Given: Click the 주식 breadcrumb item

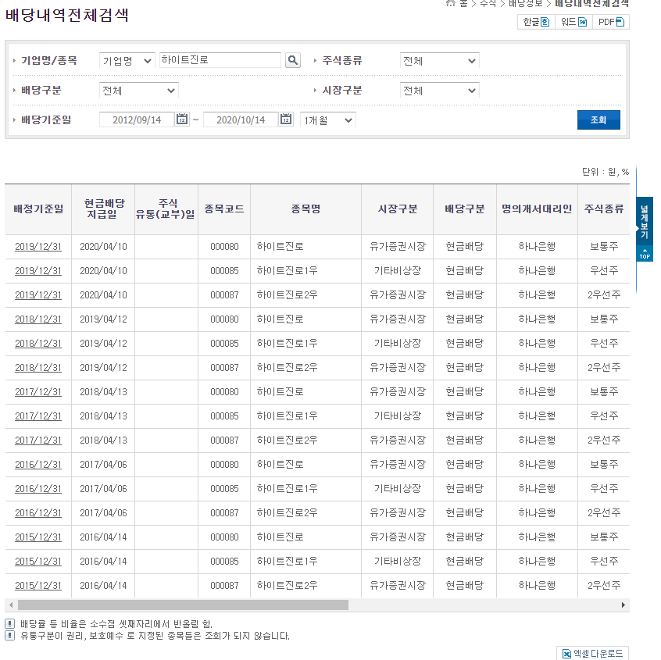Looking at the screenshot, I should pyautogui.click(x=488, y=3).
